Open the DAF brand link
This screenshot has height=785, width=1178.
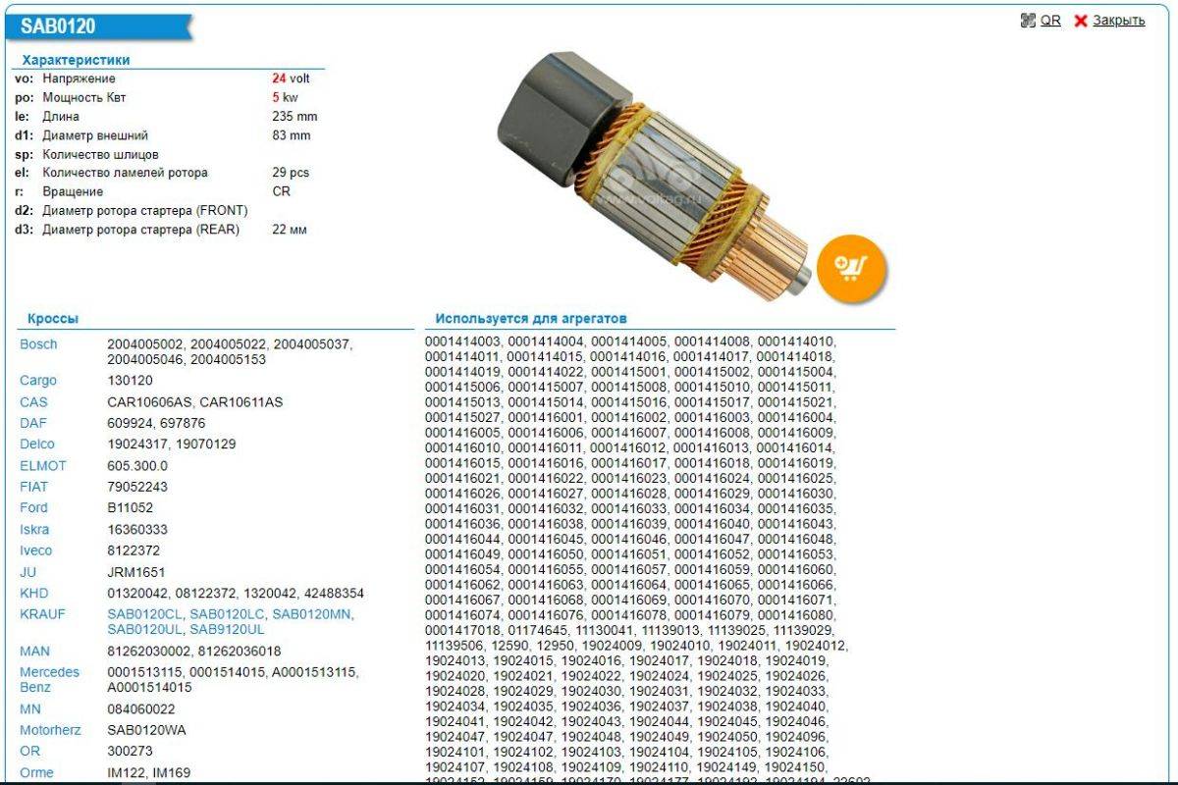pyautogui.click(x=33, y=423)
